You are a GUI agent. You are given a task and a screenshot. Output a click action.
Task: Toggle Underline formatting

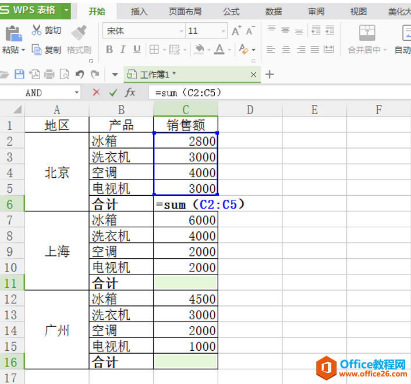(137, 50)
